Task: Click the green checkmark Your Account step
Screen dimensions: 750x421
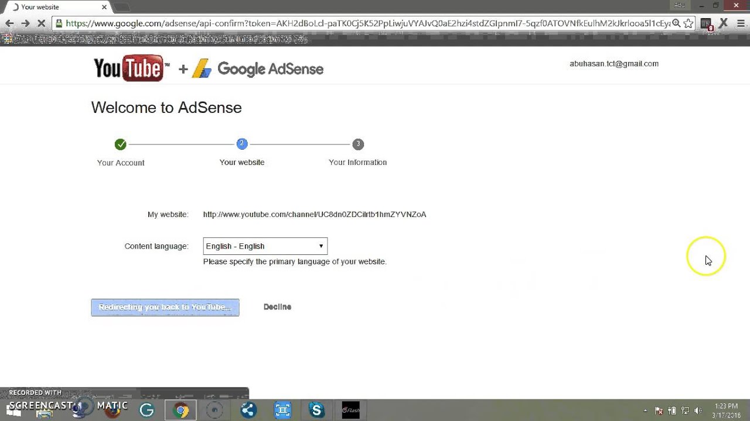Action: (120, 144)
